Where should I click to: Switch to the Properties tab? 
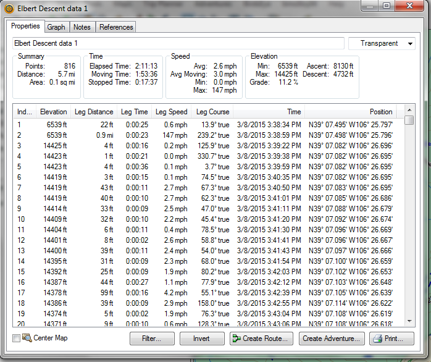click(x=25, y=26)
